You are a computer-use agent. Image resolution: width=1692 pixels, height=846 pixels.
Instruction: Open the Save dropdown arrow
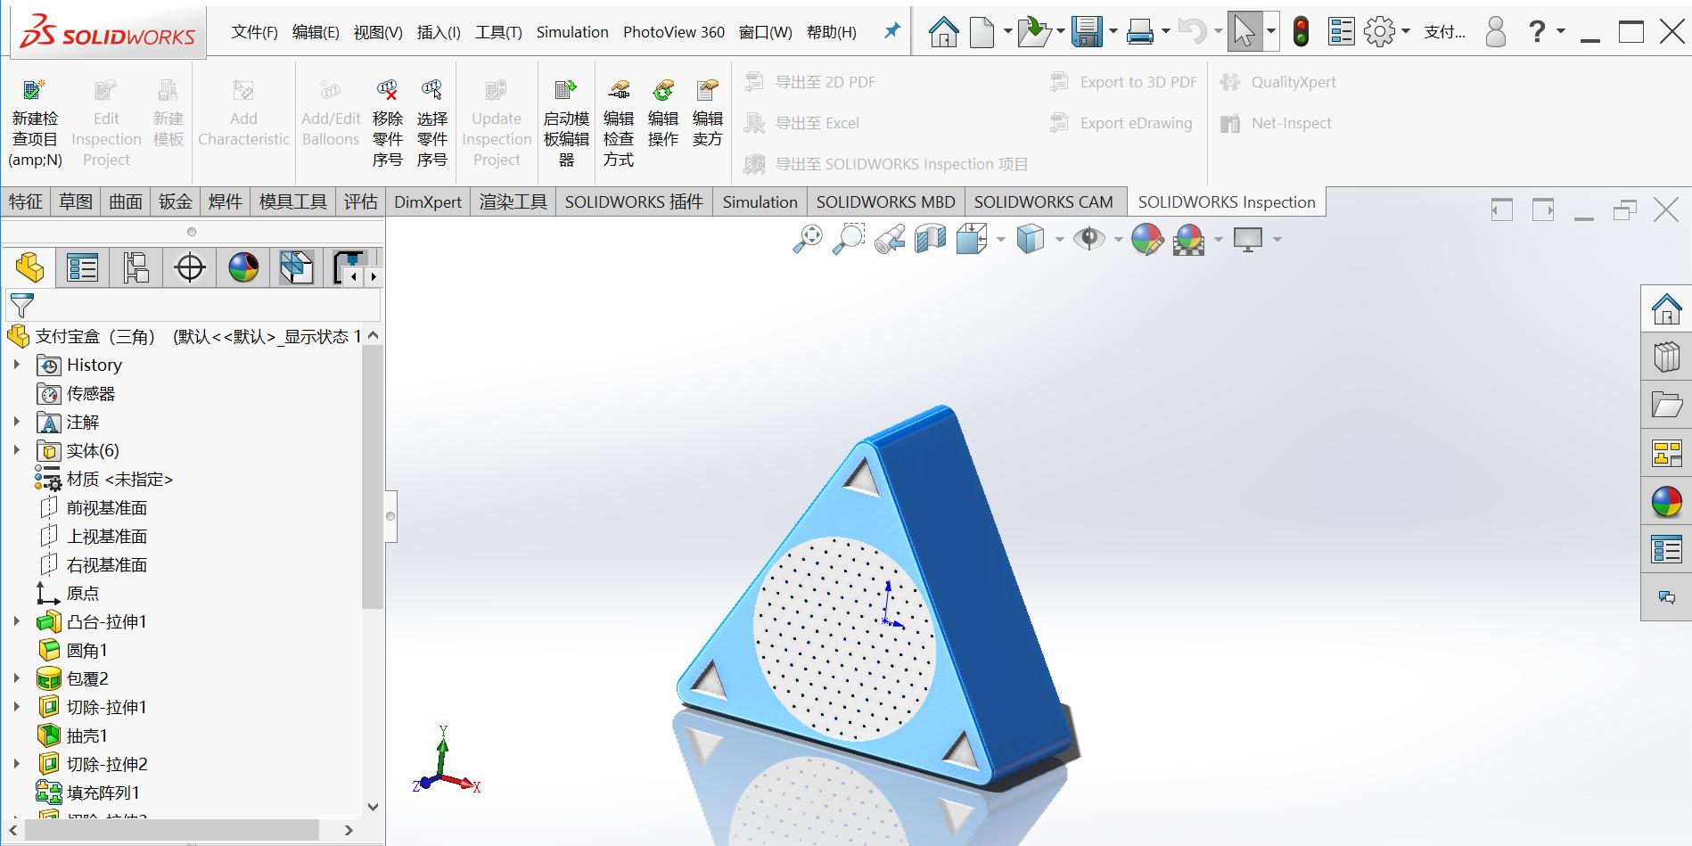pyautogui.click(x=1113, y=32)
